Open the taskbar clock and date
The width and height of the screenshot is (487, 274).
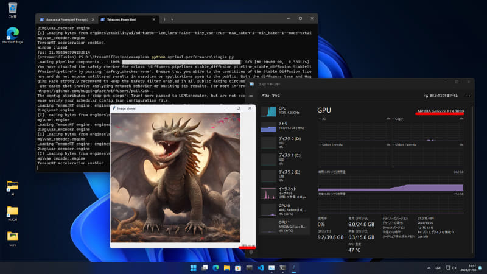(x=468, y=268)
